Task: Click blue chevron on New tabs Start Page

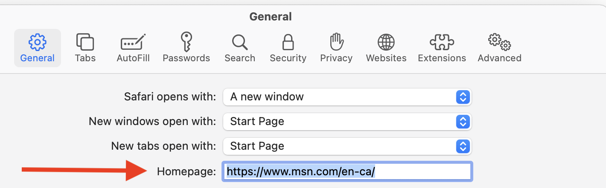Action: pyautogui.click(x=463, y=146)
